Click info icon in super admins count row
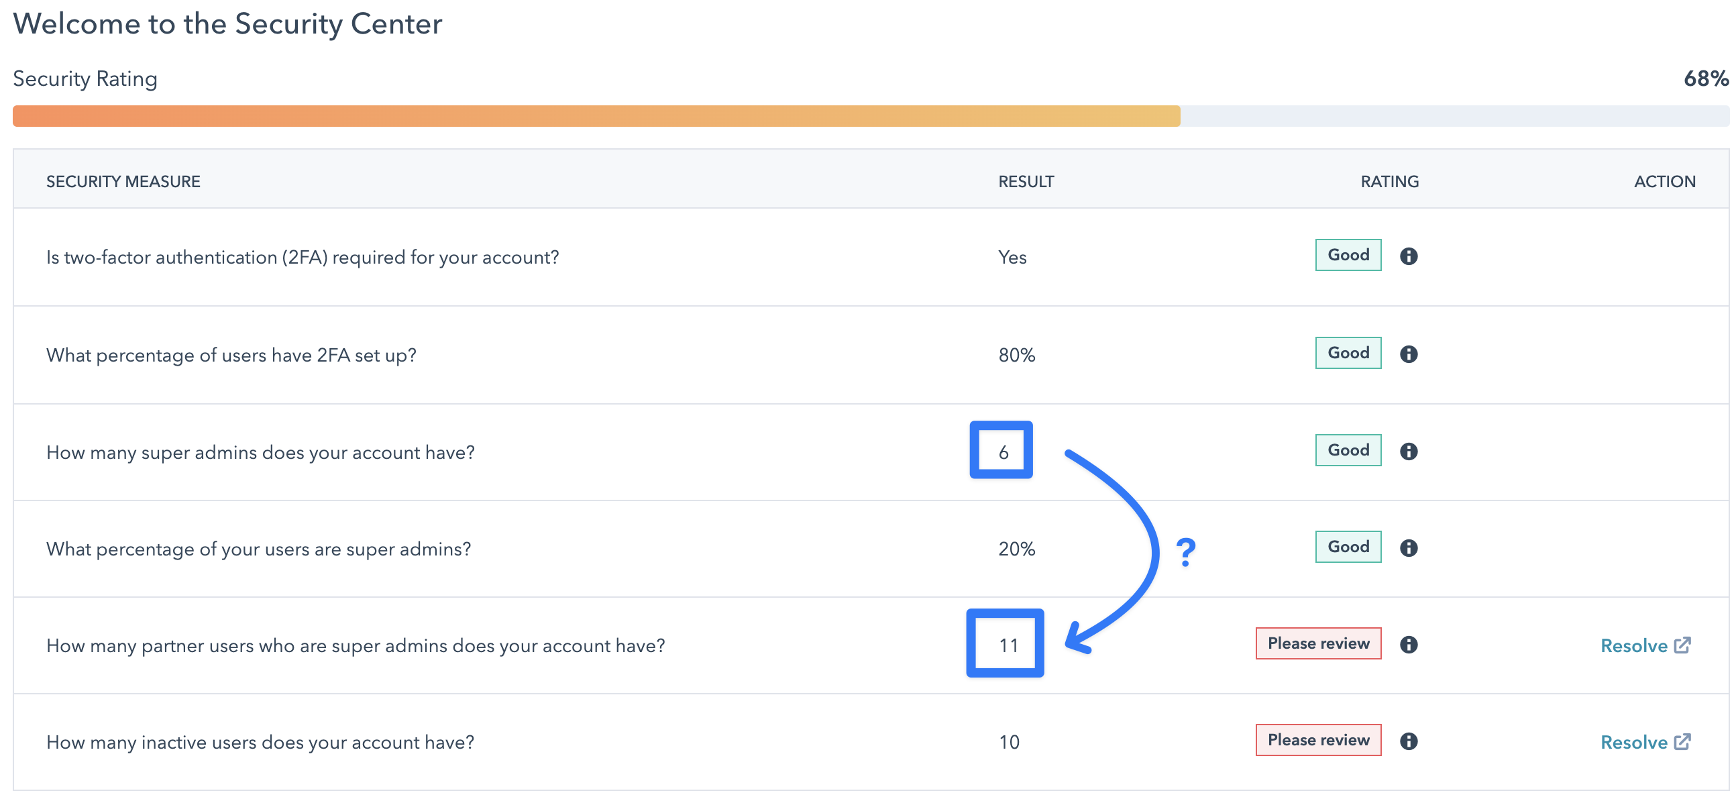The height and width of the screenshot is (797, 1736). [x=1408, y=451]
